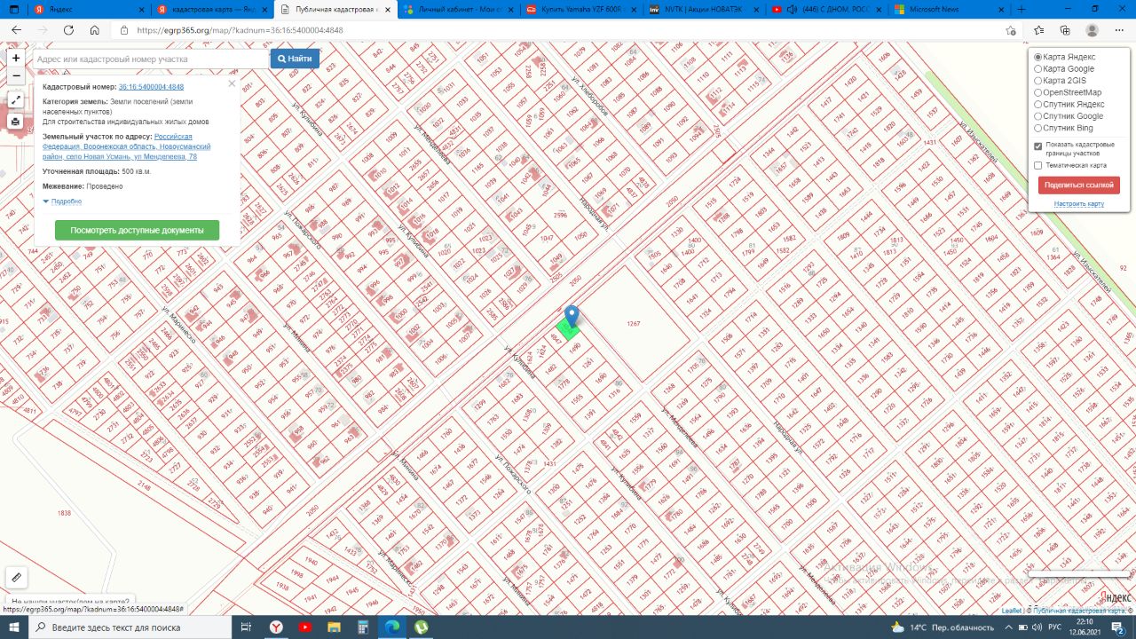View site security lock info
This screenshot has height=639, width=1136.
click(x=125, y=29)
